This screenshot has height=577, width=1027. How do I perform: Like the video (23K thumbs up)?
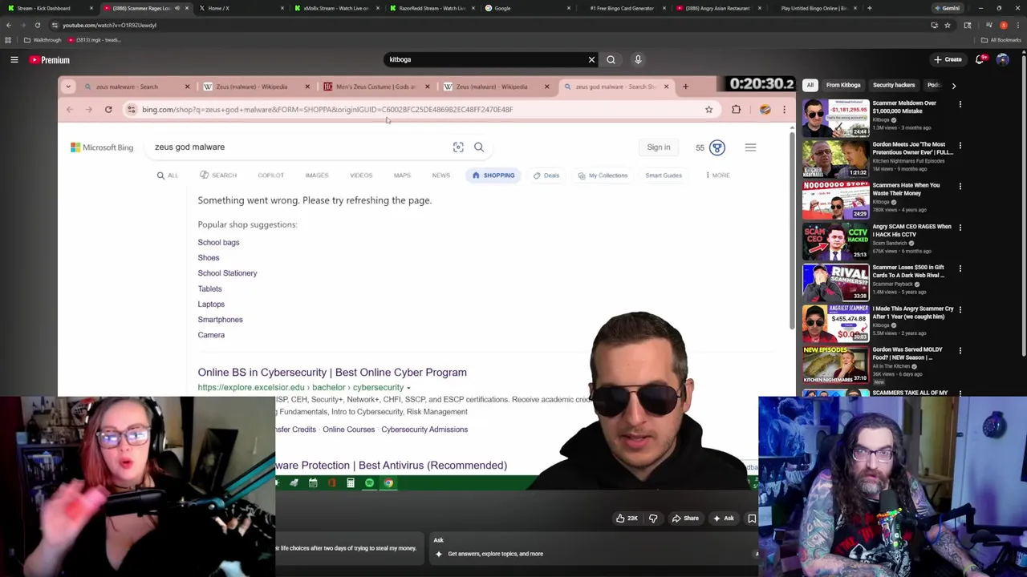pos(627,518)
